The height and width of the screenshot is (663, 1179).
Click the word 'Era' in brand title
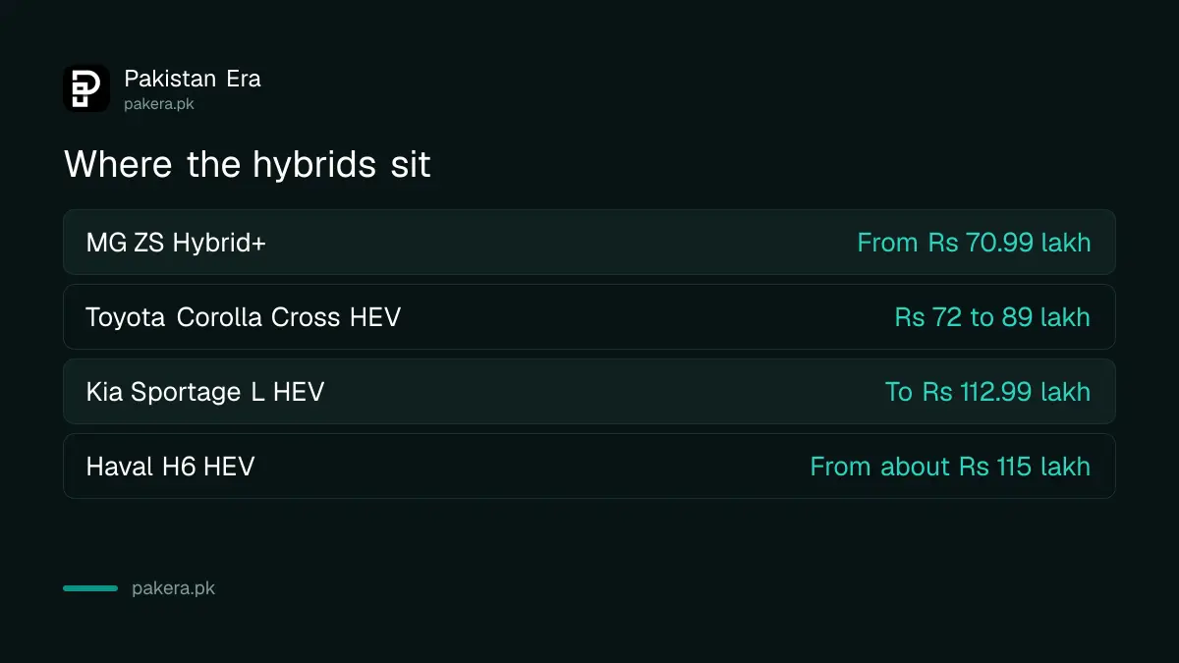[x=244, y=79]
